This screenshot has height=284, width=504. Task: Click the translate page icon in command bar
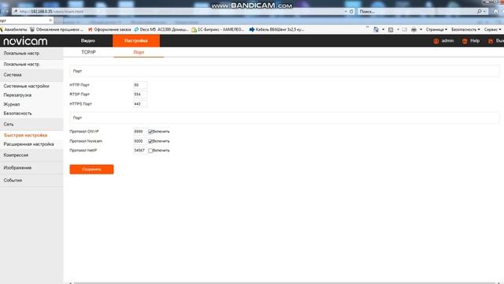pyautogui.click(x=376, y=29)
